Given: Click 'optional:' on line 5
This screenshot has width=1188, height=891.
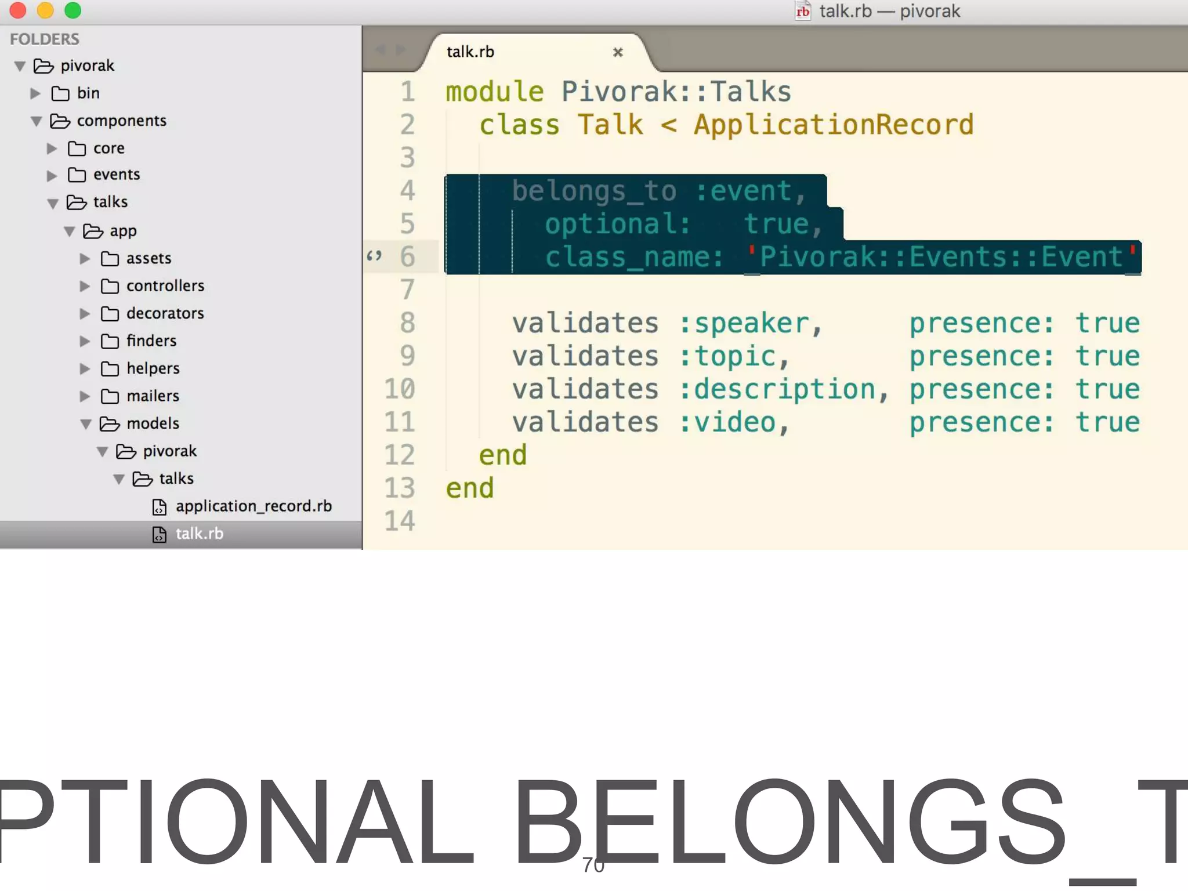Looking at the screenshot, I should [618, 225].
